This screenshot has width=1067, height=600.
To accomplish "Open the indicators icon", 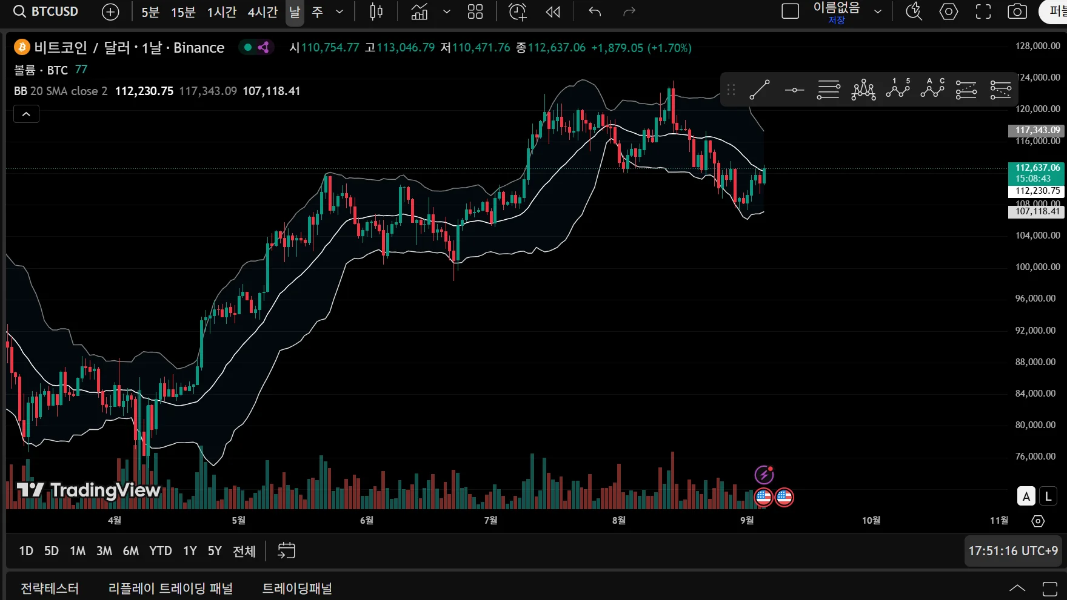I will [420, 12].
